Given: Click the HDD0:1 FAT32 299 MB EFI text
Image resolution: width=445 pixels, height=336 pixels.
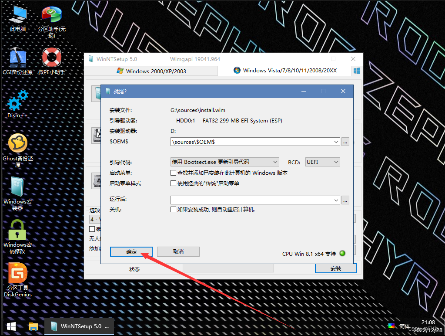Looking at the screenshot, I should pyautogui.click(x=227, y=121).
